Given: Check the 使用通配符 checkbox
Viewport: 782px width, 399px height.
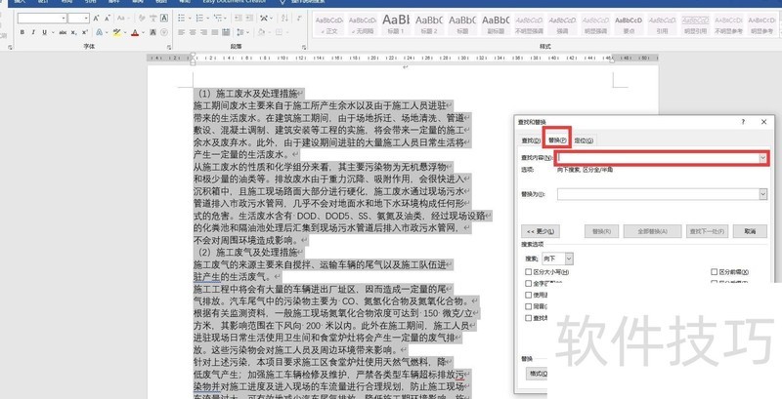Looking at the screenshot, I should [528, 295].
